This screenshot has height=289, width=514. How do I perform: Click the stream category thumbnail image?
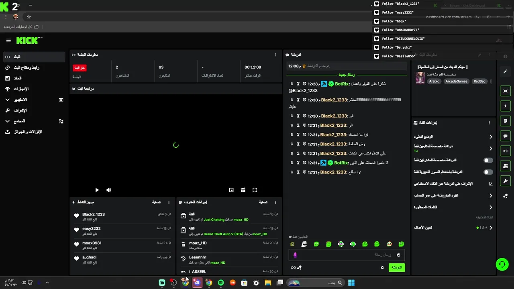[420, 78]
